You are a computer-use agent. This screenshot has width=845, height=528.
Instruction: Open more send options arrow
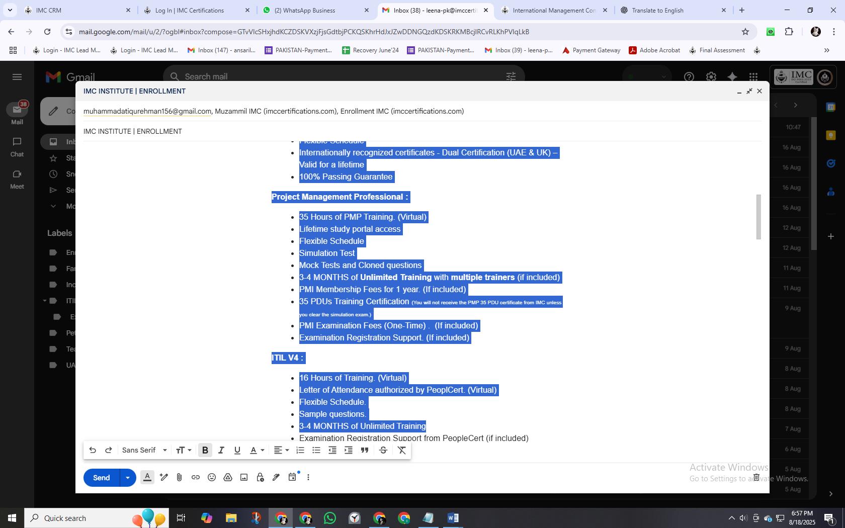coord(128,478)
